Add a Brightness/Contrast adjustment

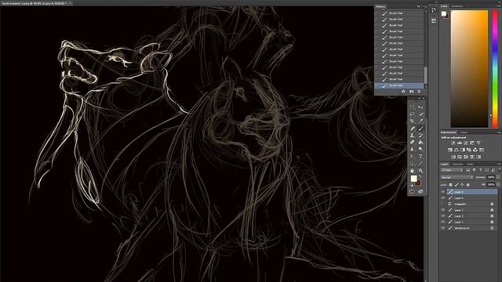tap(453, 143)
